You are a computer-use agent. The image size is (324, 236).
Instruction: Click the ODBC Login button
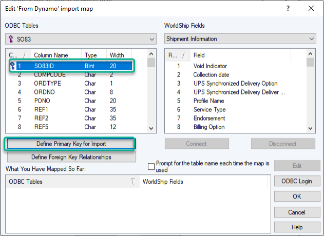[297, 181]
